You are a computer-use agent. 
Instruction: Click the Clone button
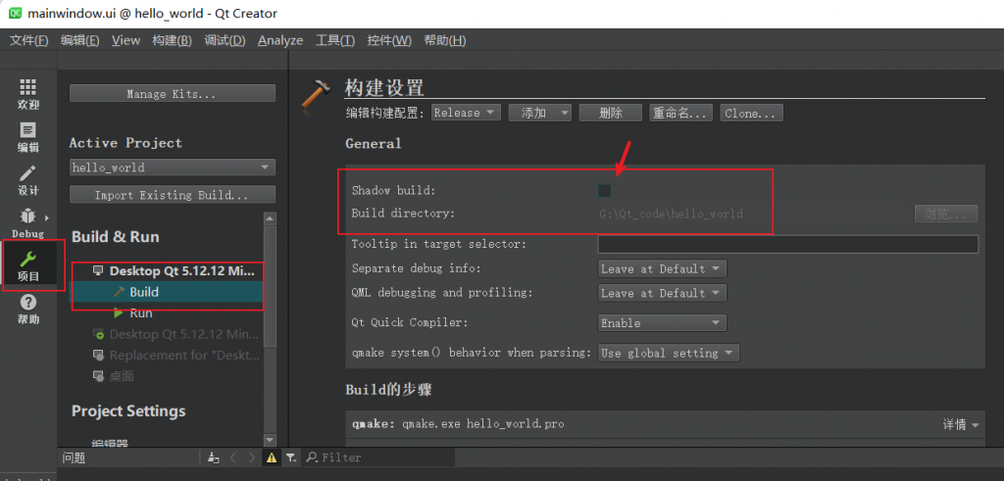click(x=752, y=113)
